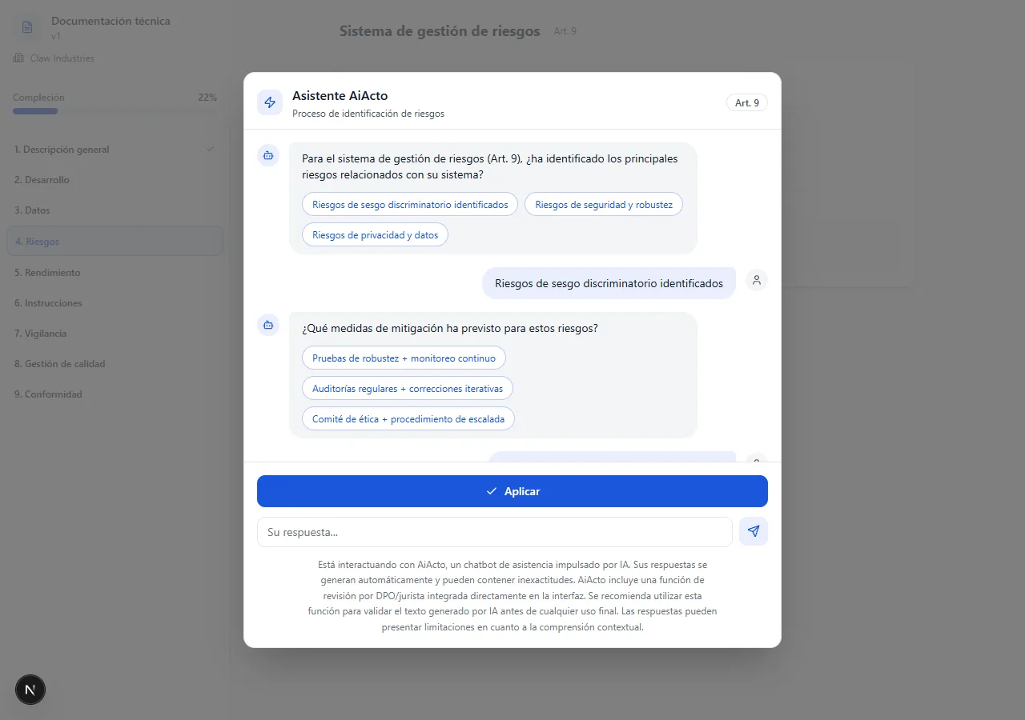
Task: Click the first bot avatar icon
Action: (x=268, y=155)
